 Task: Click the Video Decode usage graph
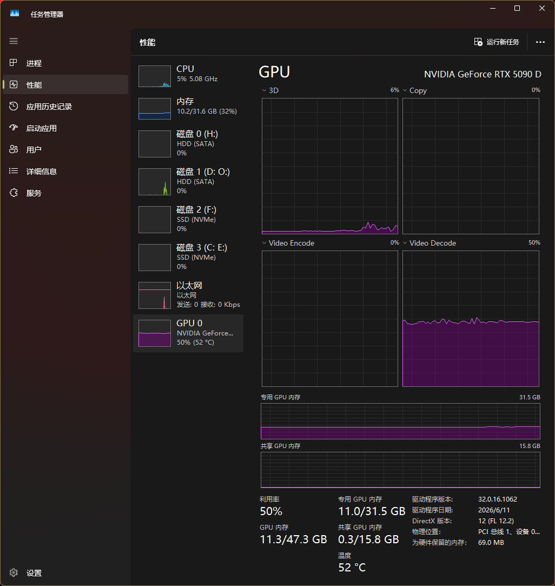coord(471,318)
